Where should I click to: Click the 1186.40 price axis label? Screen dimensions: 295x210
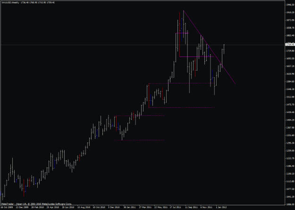290,166
